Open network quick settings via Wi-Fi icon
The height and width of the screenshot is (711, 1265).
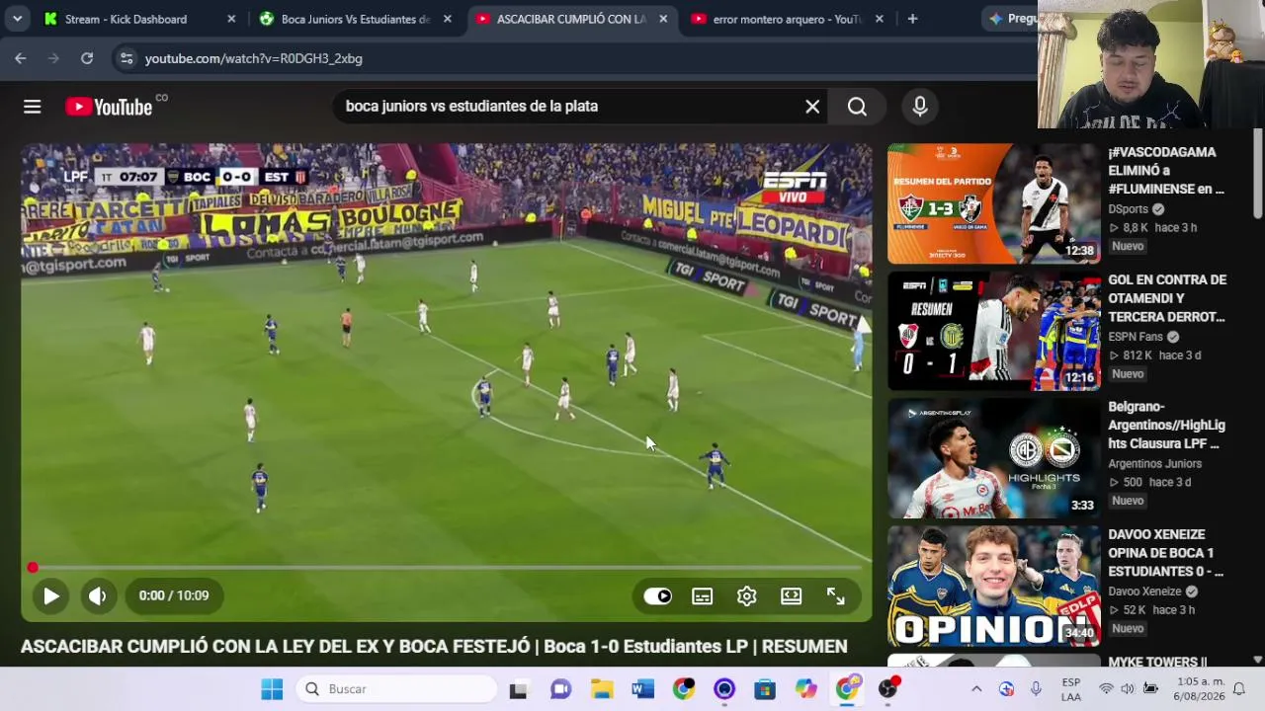pyautogui.click(x=1107, y=689)
